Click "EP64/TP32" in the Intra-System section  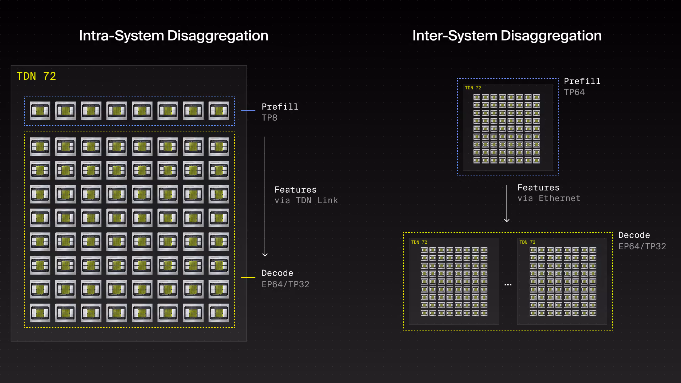(286, 284)
